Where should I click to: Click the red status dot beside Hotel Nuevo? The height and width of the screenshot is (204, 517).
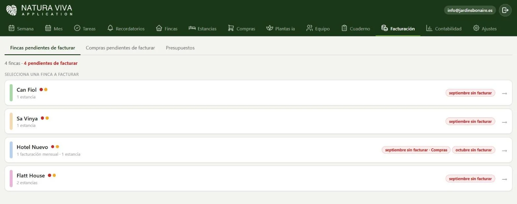click(52, 147)
